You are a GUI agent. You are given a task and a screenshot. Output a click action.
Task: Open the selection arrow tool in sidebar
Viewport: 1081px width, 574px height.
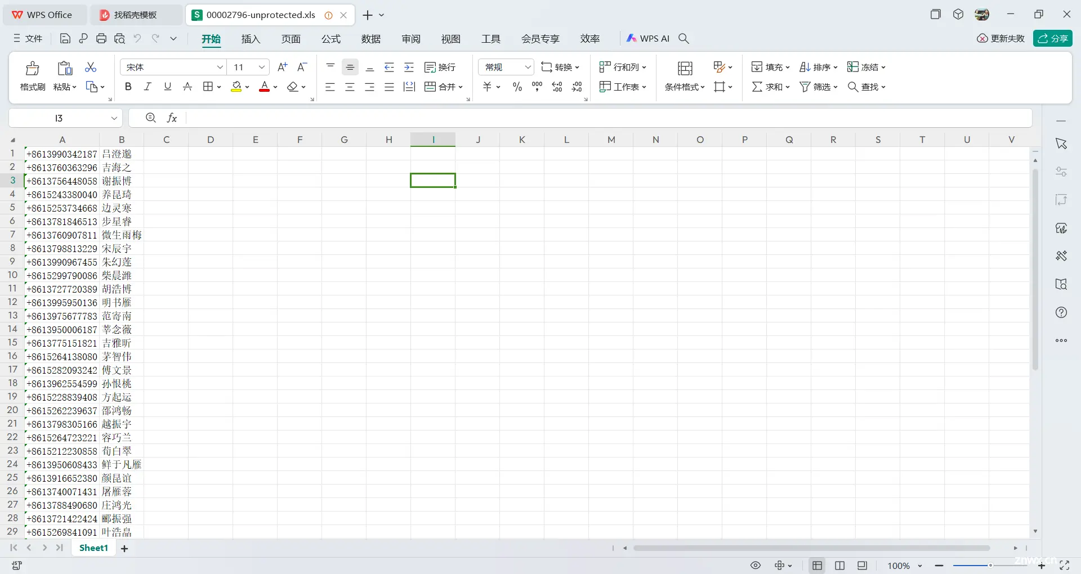[1061, 143]
